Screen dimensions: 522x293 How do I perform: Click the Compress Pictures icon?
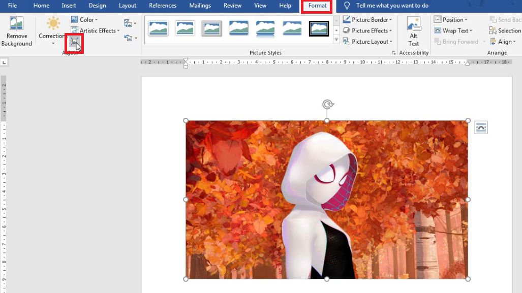point(74,42)
